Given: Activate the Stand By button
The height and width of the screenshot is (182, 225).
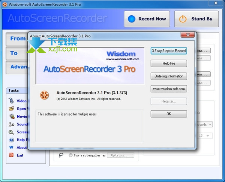Looking at the screenshot, I should click(196, 19).
